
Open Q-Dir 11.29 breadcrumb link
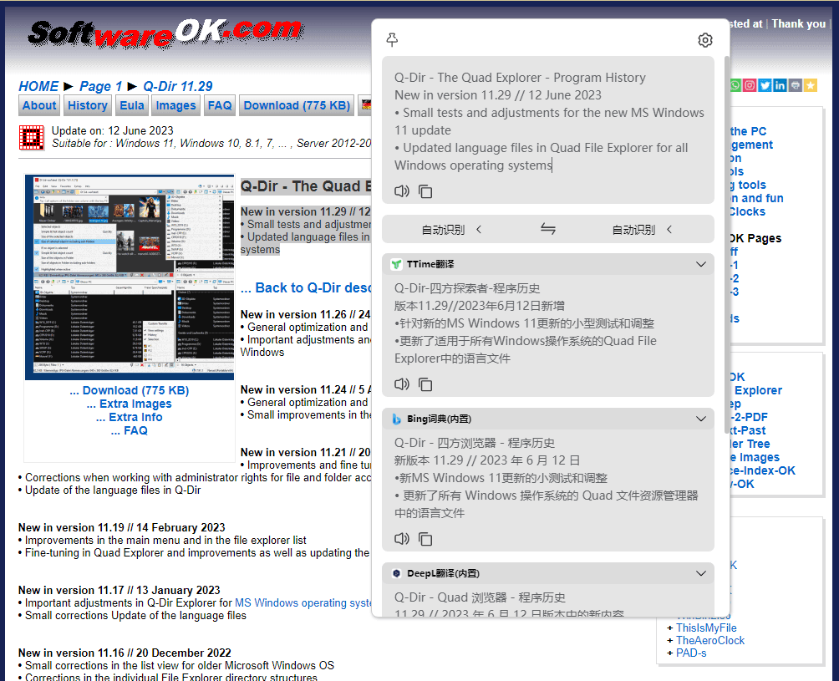[178, 86]
